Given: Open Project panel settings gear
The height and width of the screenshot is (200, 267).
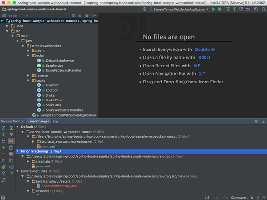Looking at the screenshot, I should (87, 16).
